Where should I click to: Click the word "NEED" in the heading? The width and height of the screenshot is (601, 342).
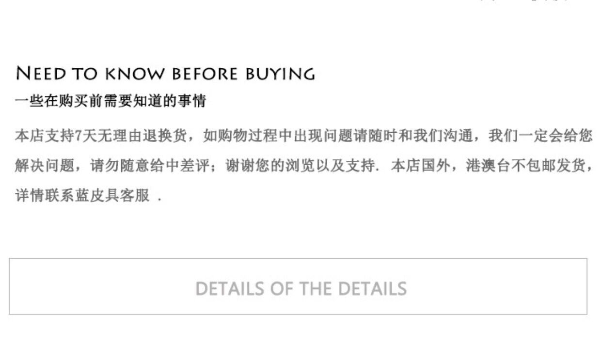click(x=41, y=74)
